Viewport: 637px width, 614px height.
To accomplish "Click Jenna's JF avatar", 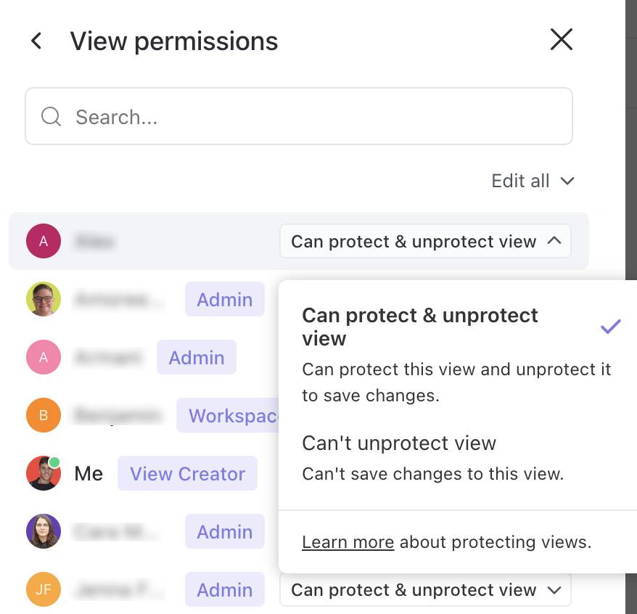I will click(43, 589).
